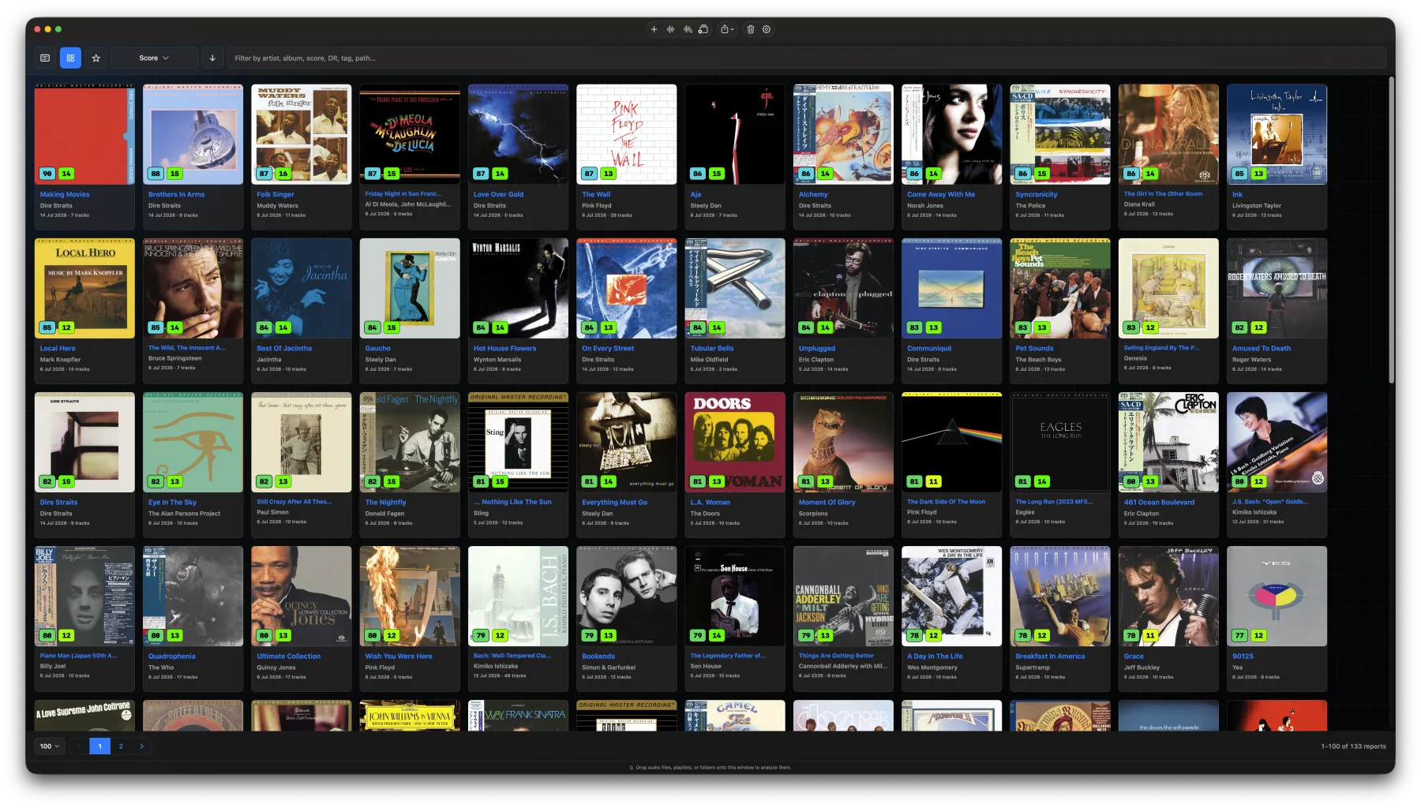Click the Love Over Gold title
1421x808 pixels.
point(498,194)
